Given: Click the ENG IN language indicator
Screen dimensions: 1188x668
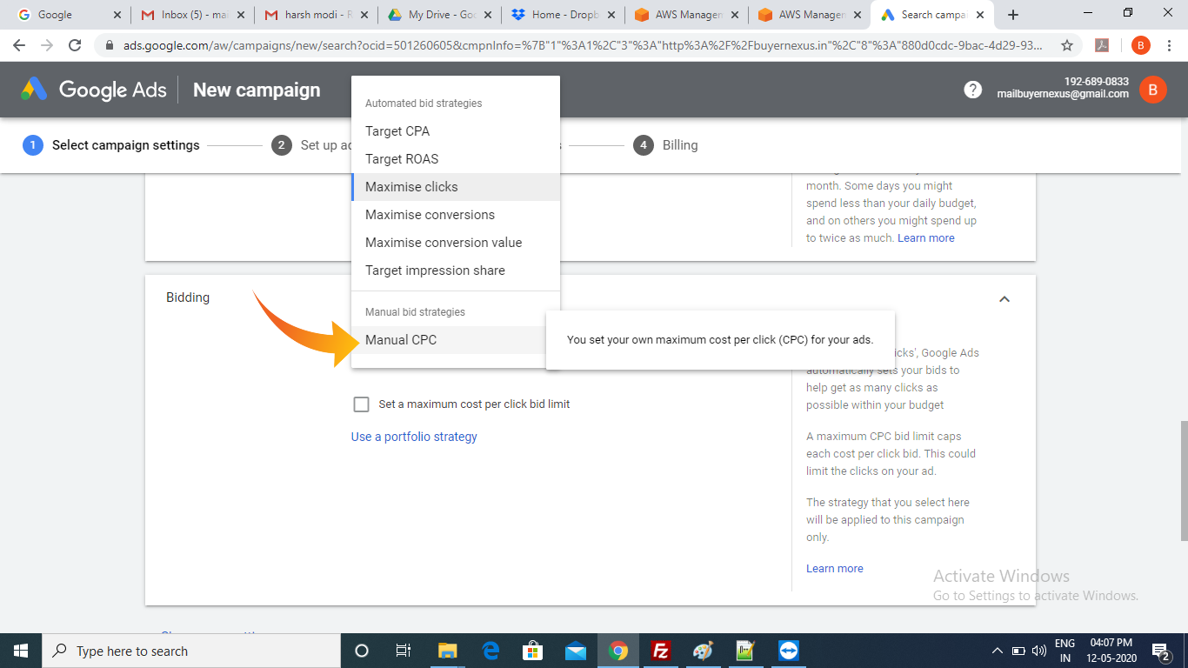Looking at the screenshot, I should coord(1065,651).
